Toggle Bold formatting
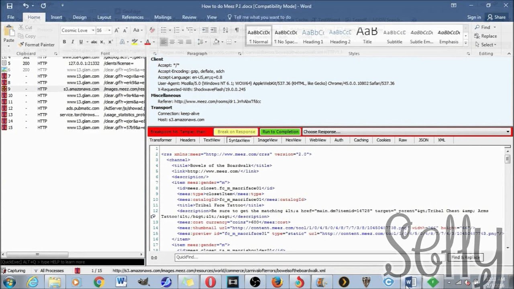Image resolution: width=514 pixels, height=289 pixels. 64,42
